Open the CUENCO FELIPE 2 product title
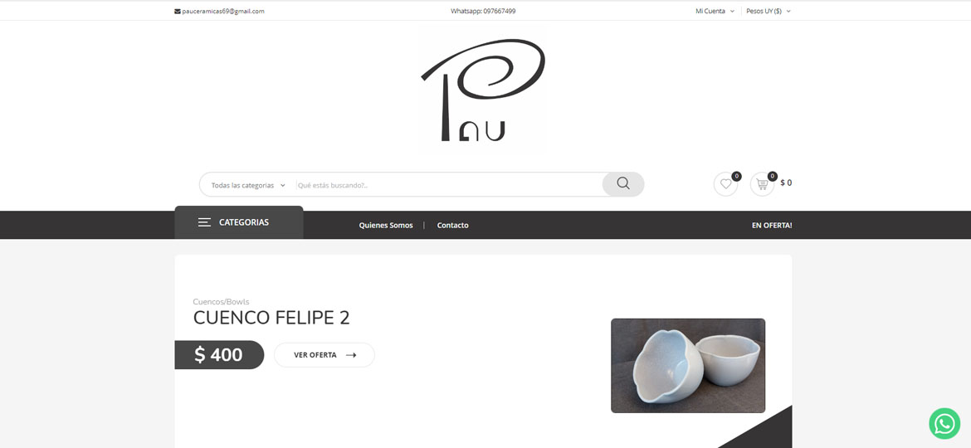The height and width of the screenshot is (448, 971). click(x=271, y=318)
